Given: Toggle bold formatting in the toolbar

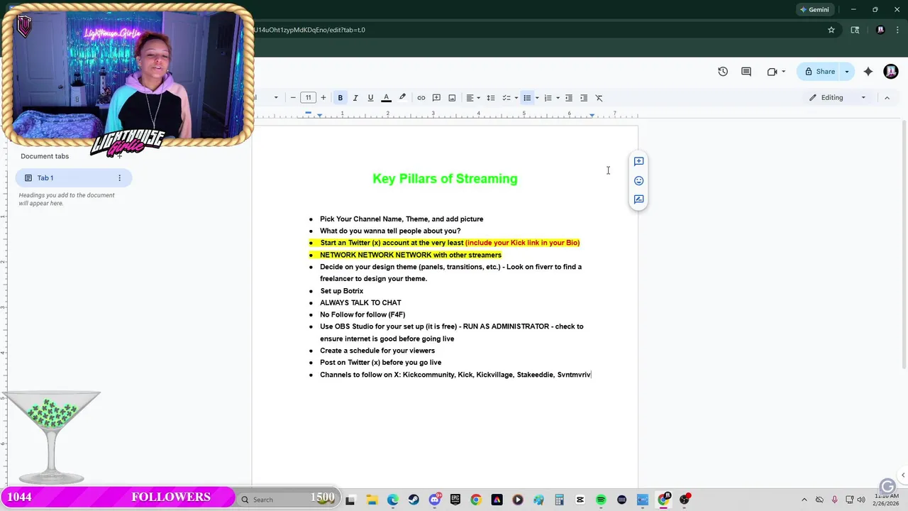Looking at the screenshot, I should tap(340, 98).
